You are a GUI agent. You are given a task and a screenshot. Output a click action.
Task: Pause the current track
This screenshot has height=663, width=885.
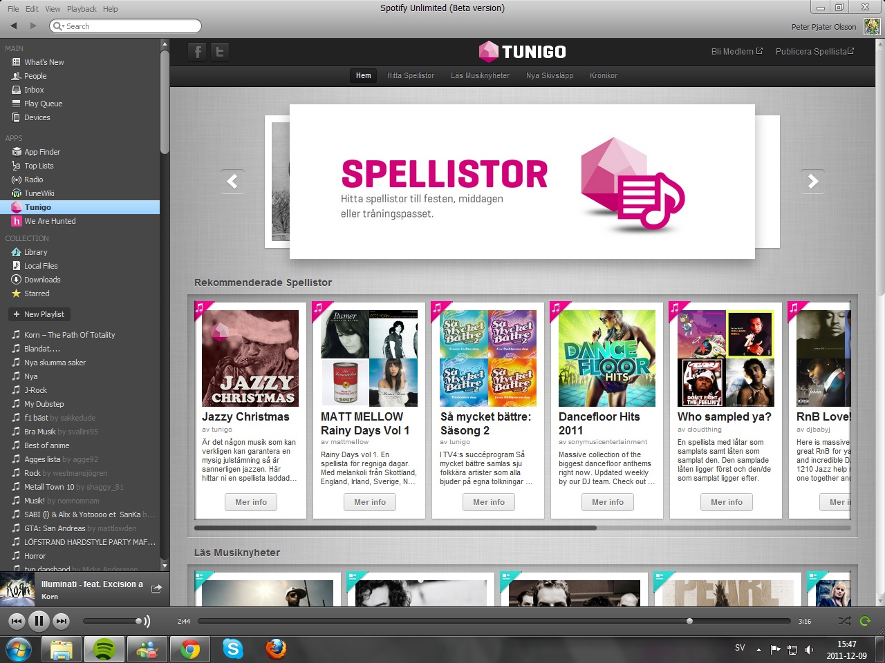pos(39,621)
